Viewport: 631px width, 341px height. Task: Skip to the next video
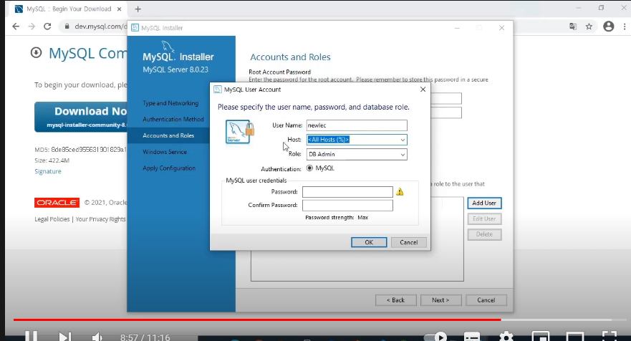click(64, 336)
